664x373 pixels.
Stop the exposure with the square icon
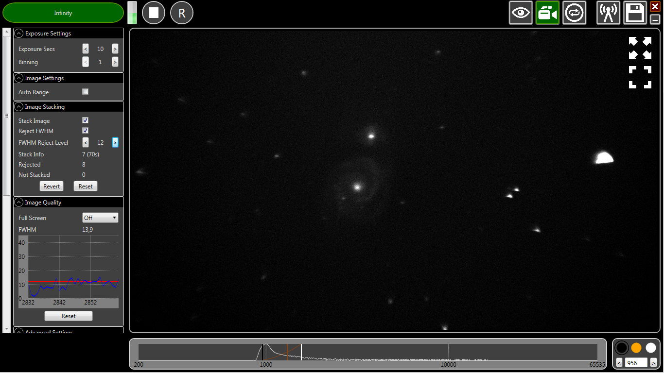tap(153, 12)
